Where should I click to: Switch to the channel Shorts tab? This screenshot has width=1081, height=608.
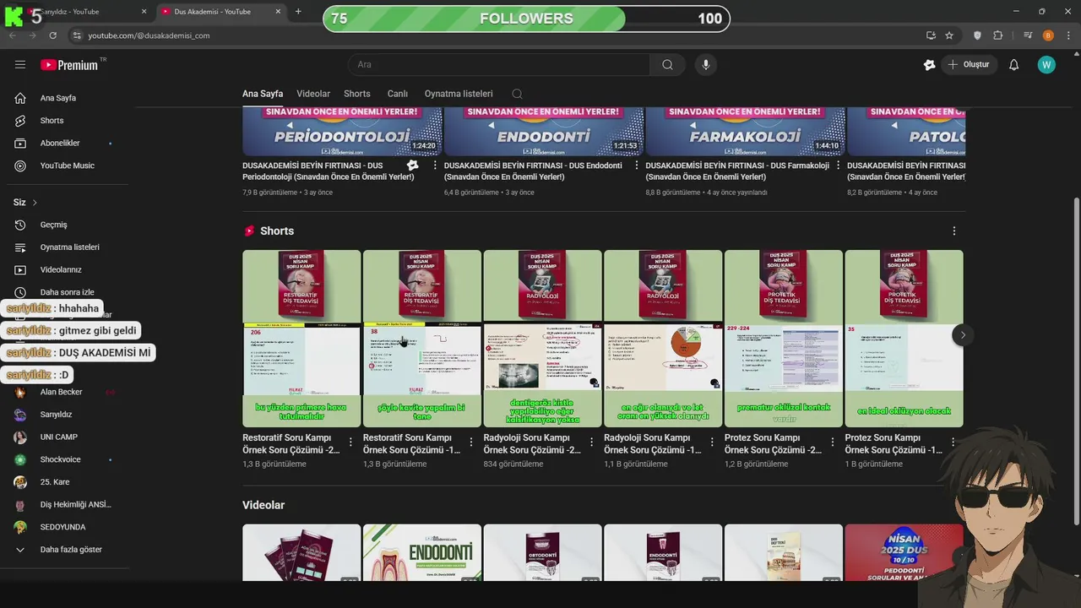coord(356,94)
